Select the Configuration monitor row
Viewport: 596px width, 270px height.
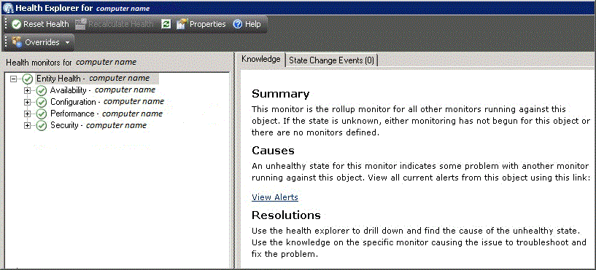[107, 102]
